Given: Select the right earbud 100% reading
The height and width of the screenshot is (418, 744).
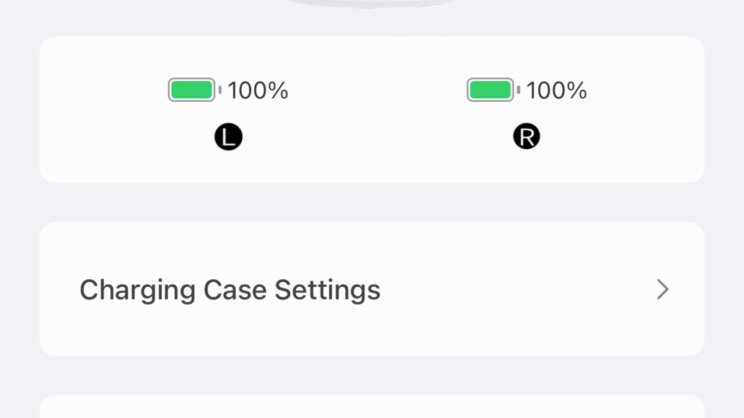Looking at the screenshot, I should click(557, 91).
